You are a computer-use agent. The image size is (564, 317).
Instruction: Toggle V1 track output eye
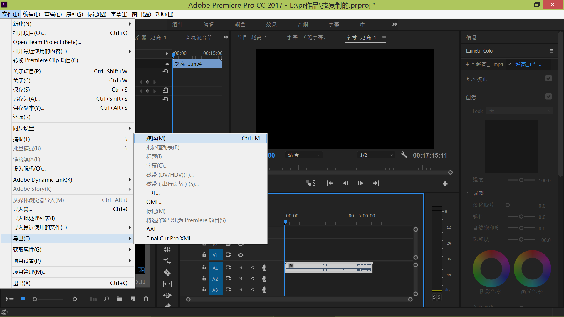click(241, 255)
